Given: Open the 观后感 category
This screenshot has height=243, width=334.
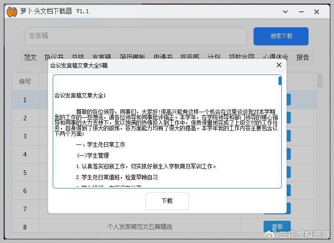Looking at the screenshot, I should tap(189, 57).
